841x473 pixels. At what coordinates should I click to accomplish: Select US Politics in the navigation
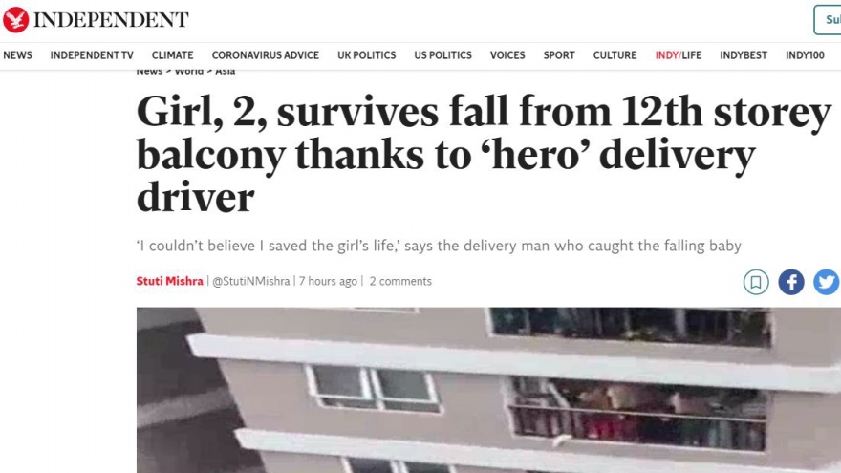(442, 55)
